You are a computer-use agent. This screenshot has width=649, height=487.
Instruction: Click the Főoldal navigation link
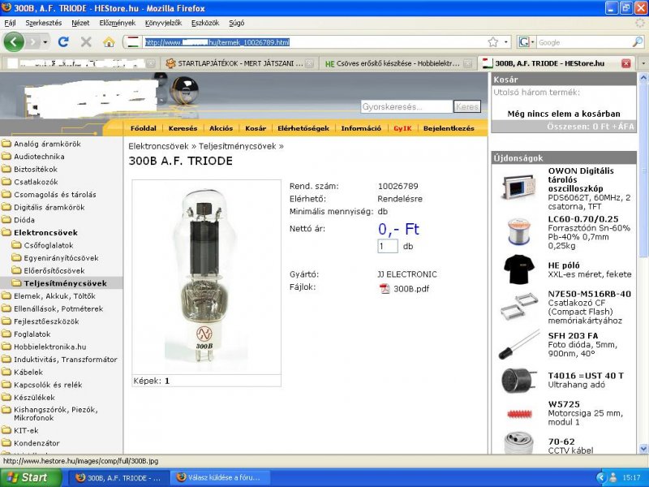click(x=144, y=128)
